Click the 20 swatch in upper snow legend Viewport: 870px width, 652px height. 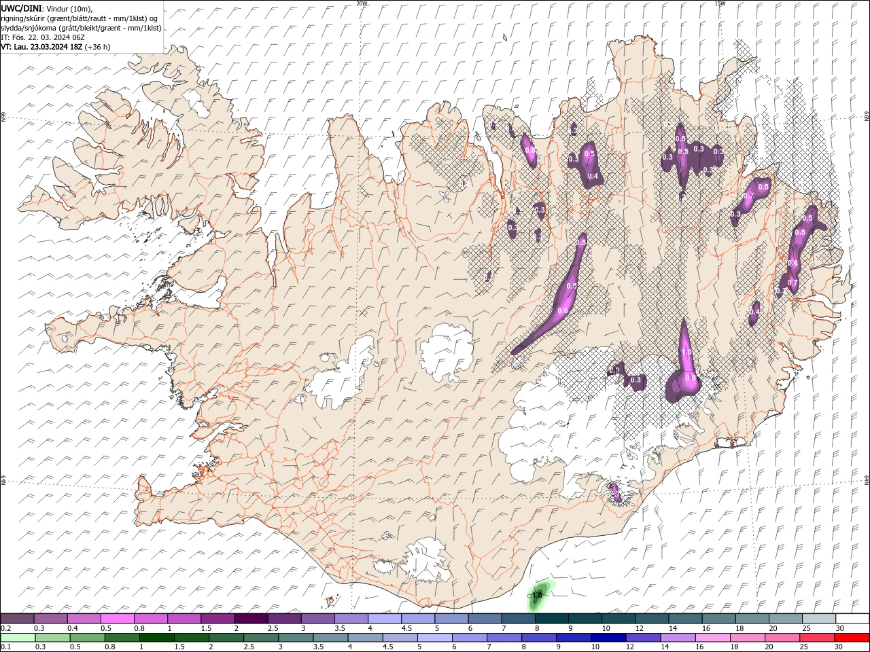pyautogui.click(x=785, y=619)
